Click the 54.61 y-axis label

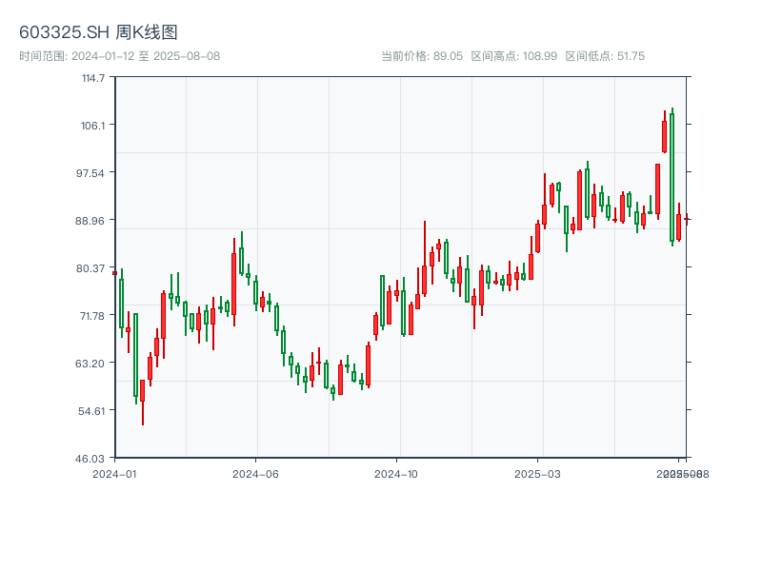tap(91, 411)
